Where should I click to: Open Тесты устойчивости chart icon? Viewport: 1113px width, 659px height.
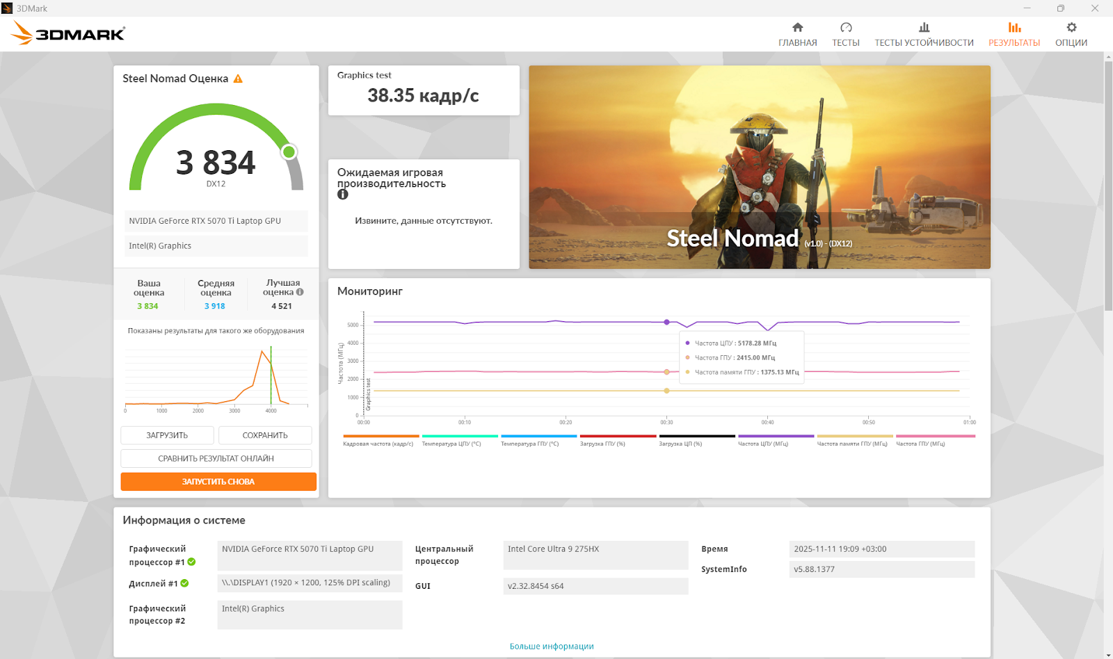point(924,28)
